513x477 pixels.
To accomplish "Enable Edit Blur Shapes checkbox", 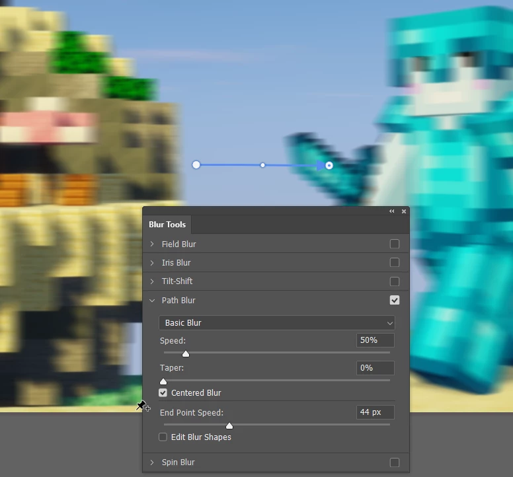I will click(163, 437).
